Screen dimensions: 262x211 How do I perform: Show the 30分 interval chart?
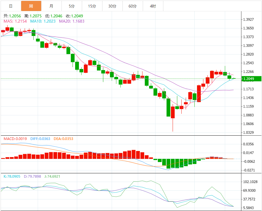click(112, 6)
